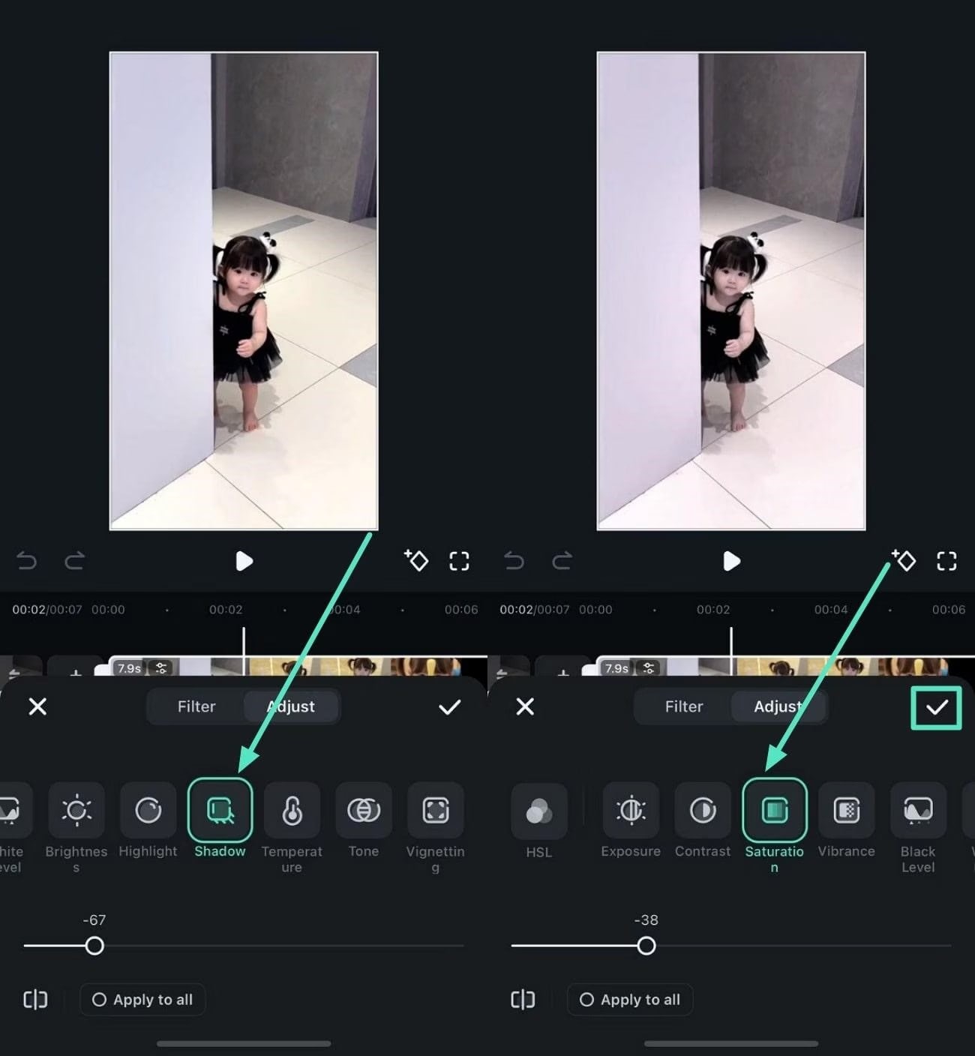
Task: Close the right adjust panel with X
Action: pyautogui.click(x=525, y=706)
